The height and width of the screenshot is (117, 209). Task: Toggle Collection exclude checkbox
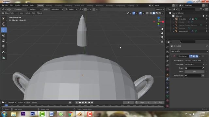tap(203, 16)
